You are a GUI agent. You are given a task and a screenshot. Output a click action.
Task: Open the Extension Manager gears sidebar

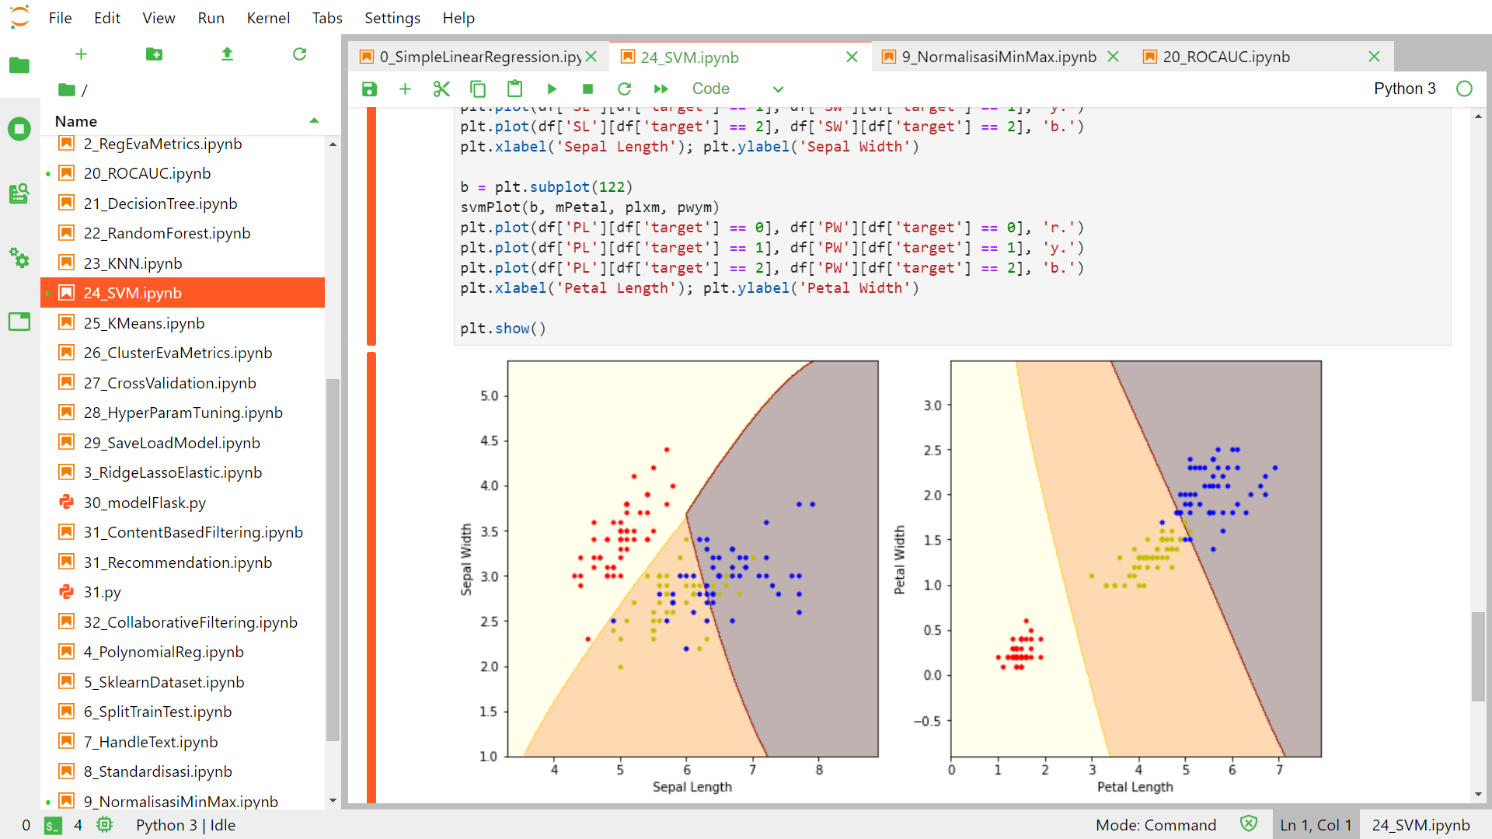19,258
